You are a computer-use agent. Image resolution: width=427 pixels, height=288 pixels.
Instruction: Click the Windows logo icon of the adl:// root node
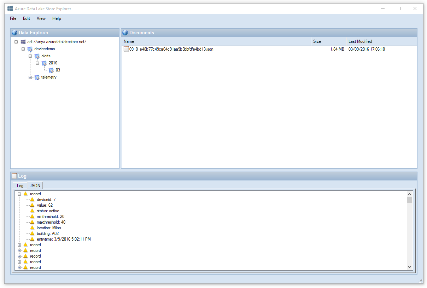click(x=23, y=42)
